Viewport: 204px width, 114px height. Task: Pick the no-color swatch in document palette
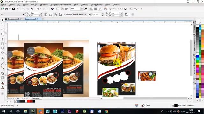(x=16, y=101)
